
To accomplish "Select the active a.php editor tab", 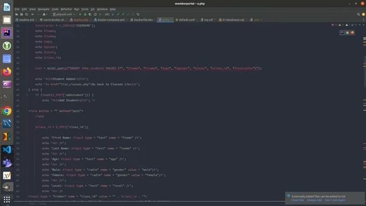I will point(165,20).
